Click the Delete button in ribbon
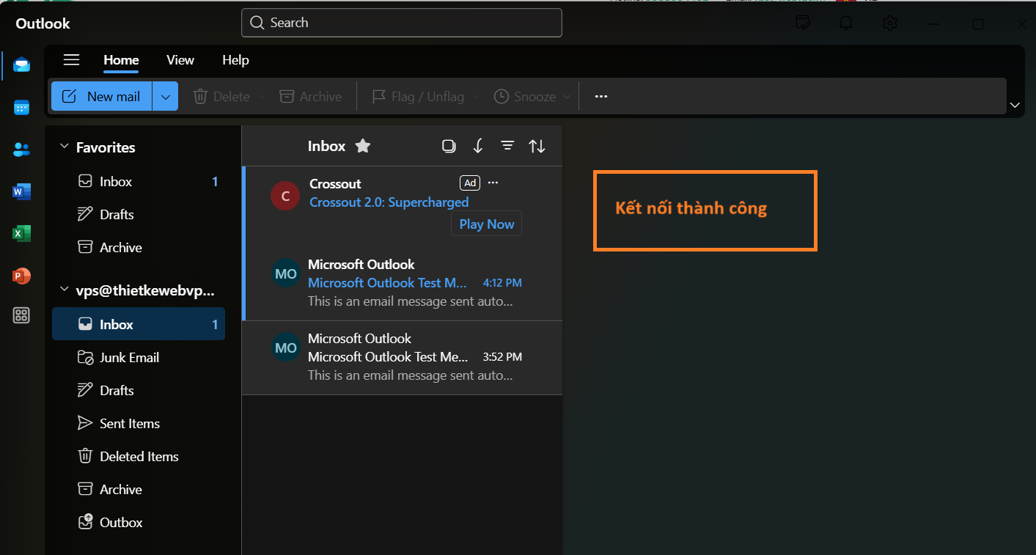The height and width of the screenshot is (555, 1036). pos(221,97)
